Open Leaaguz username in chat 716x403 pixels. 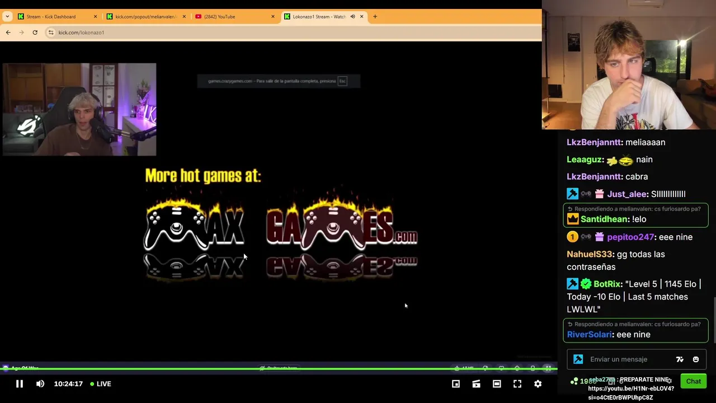(585, 160)
